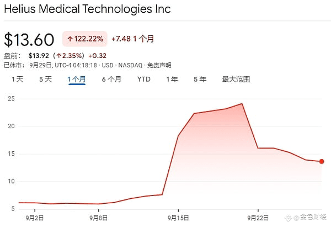
Task: Click the Helius Medical Technologies Inc title
Action: (87, 9)
